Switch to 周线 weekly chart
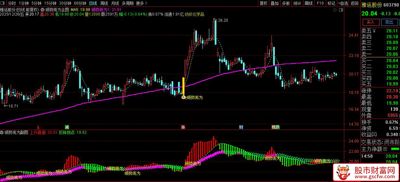Screen dimensions: 400x182 click(104, 3)
